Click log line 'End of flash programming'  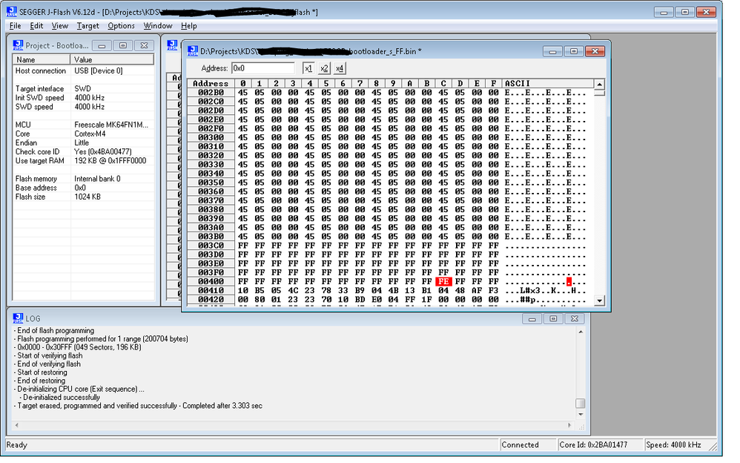(x=56, y=331)
